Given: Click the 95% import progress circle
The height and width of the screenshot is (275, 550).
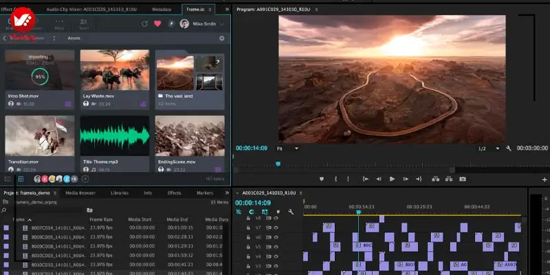Looking at the screenshot, I should click(x=40, y=77).
